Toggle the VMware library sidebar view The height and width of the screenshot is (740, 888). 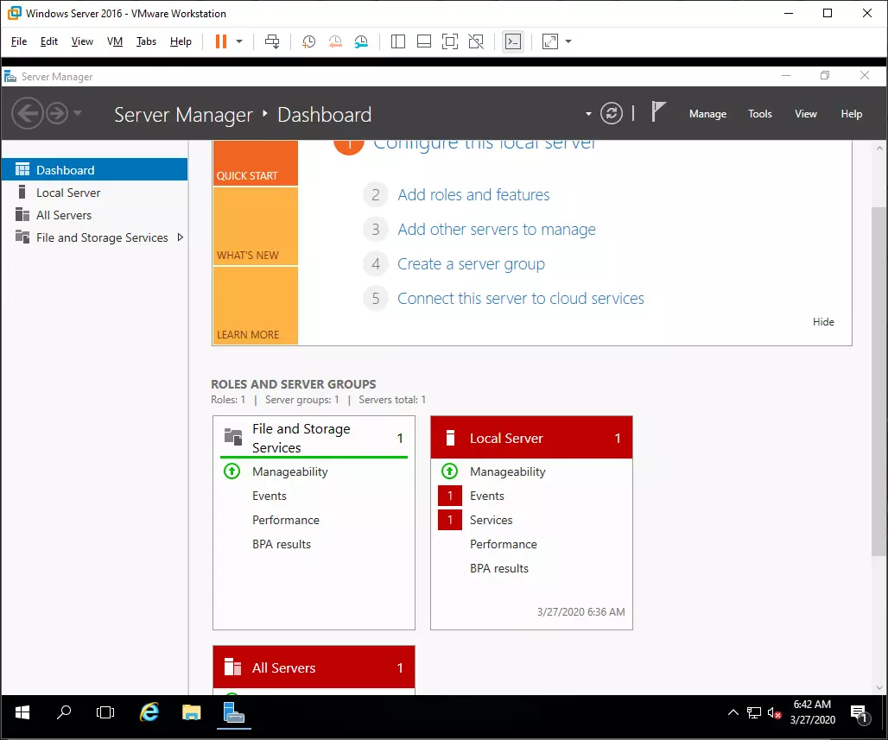click(x=398, y=41)
